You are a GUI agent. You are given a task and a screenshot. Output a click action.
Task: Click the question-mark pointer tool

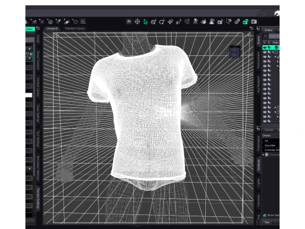pyautogui.click(x=229, y=22)
